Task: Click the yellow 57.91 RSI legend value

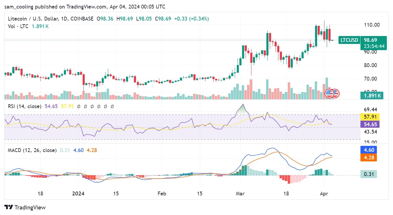Action: [x=67, y=107]
